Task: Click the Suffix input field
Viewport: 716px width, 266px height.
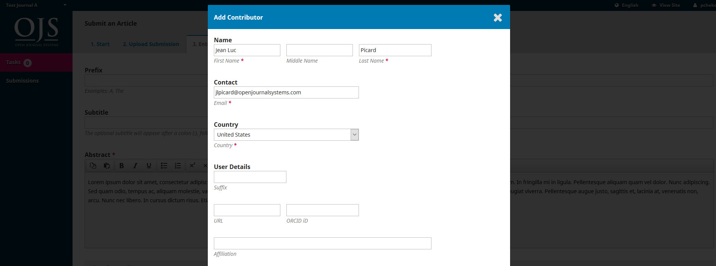Action: tap(250, 177)
